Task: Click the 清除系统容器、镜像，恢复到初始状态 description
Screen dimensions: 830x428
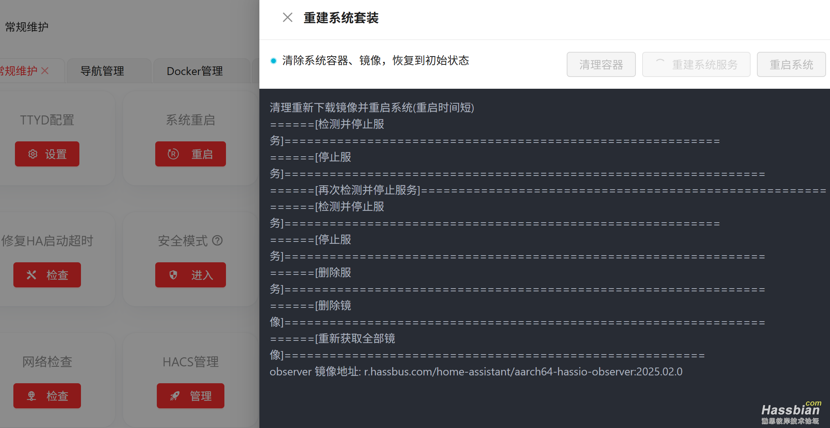Action: [375, 60]
